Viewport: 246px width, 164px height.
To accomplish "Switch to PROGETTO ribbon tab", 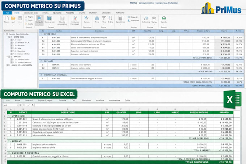I will (x=70, y=13).
